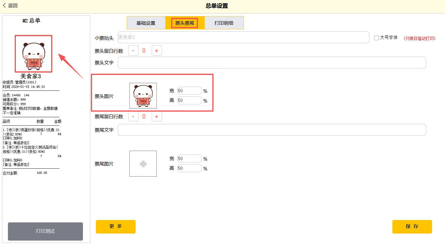Click the 保存 button

(412, 226)
